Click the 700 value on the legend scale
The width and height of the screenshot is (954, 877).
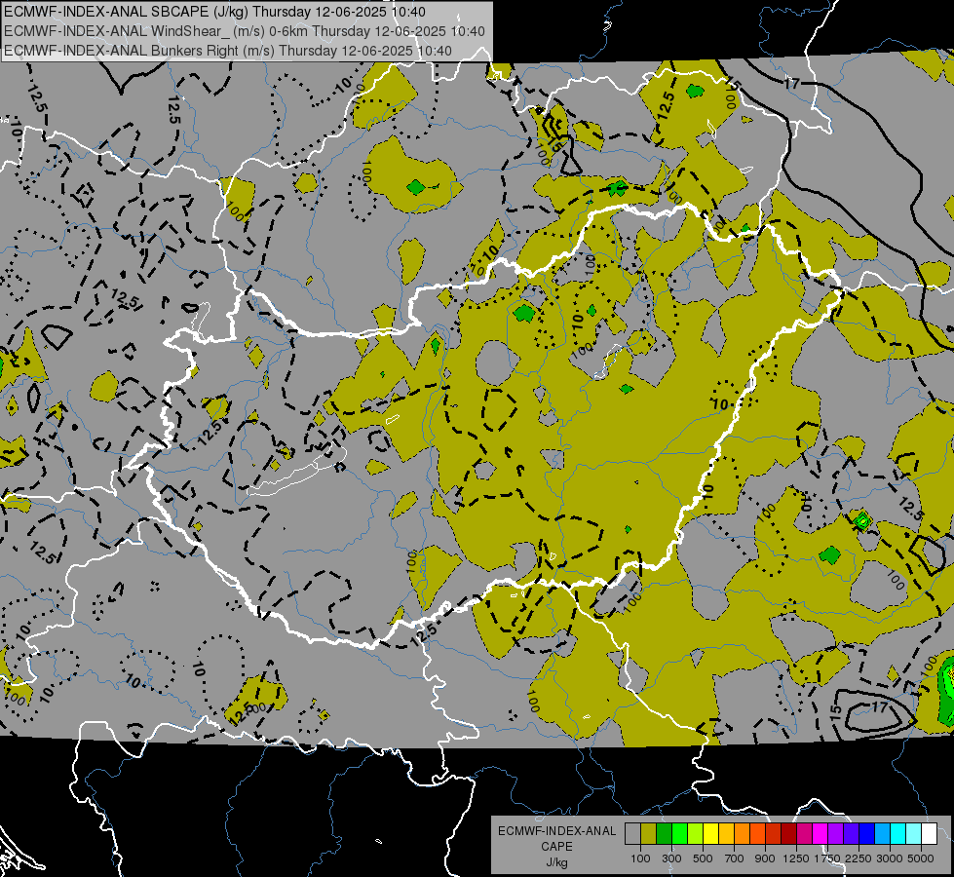(x=735, y=858)
